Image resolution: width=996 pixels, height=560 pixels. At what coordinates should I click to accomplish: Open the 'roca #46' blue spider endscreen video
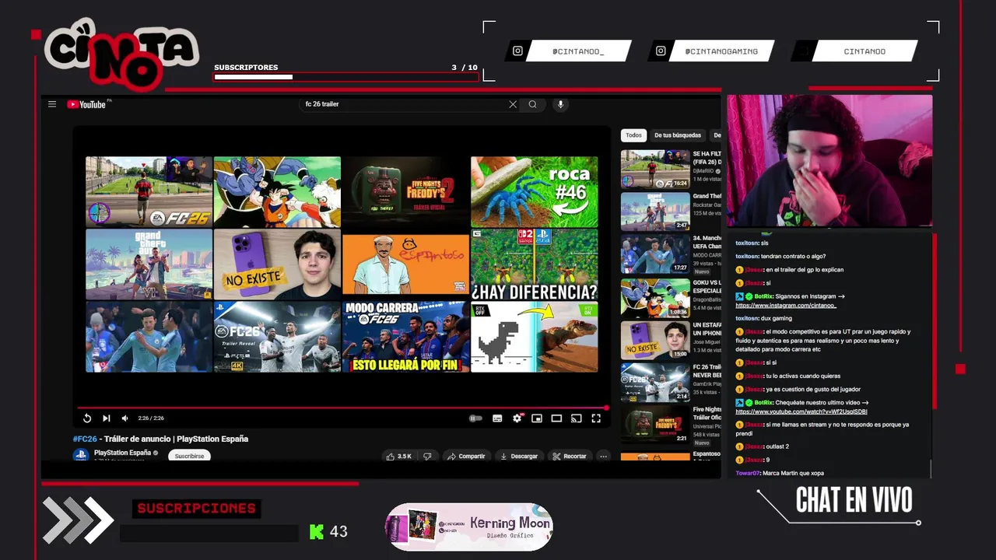coord(534,191)
